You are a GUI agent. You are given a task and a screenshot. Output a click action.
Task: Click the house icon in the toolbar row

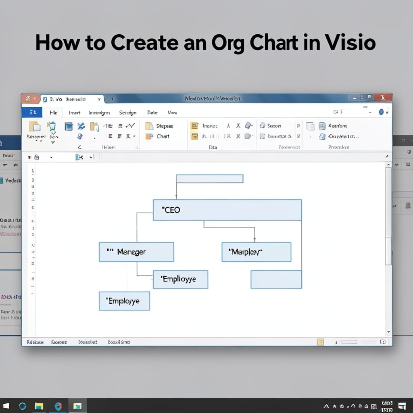(x=37, y=157)
